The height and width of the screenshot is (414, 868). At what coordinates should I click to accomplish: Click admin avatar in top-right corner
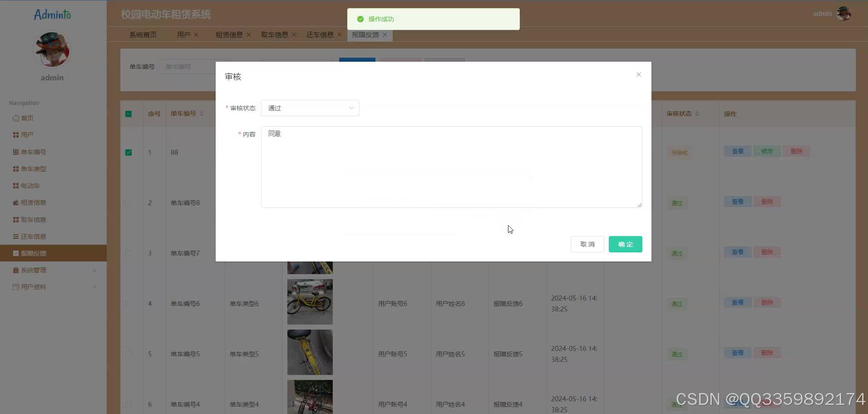pos(843,14)
